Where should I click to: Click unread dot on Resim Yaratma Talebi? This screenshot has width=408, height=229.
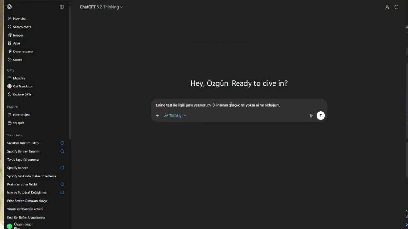point(62,184)
